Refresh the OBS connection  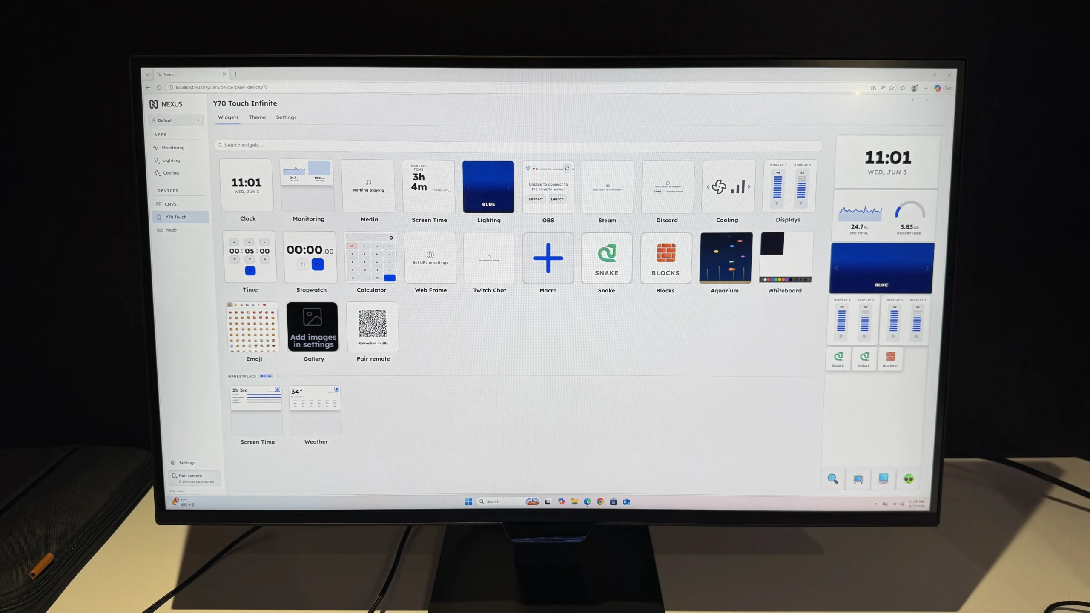point(567,169)
